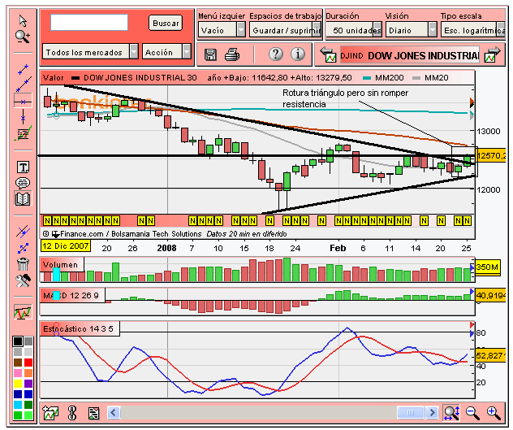Image resolution: width=513 pixels, height=430 pixels.
Task: Click the trash can delete icon
Action: (23, 264)
